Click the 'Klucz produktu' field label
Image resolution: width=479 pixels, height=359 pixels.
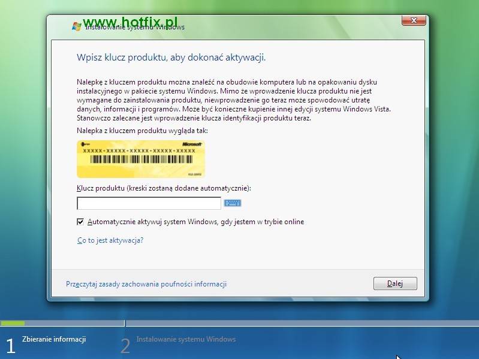coord(164,188)
